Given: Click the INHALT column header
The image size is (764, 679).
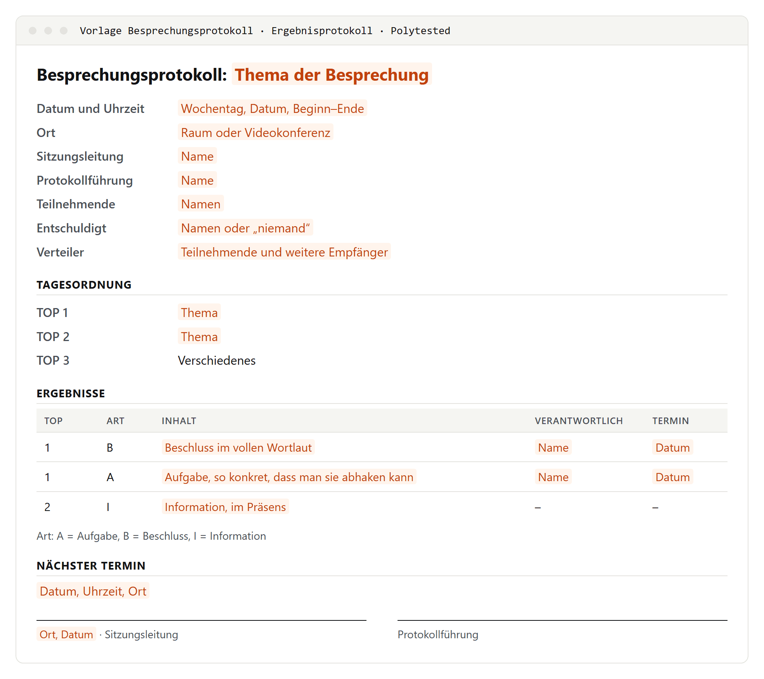Looking at the screenshot, I should point(179,421).
